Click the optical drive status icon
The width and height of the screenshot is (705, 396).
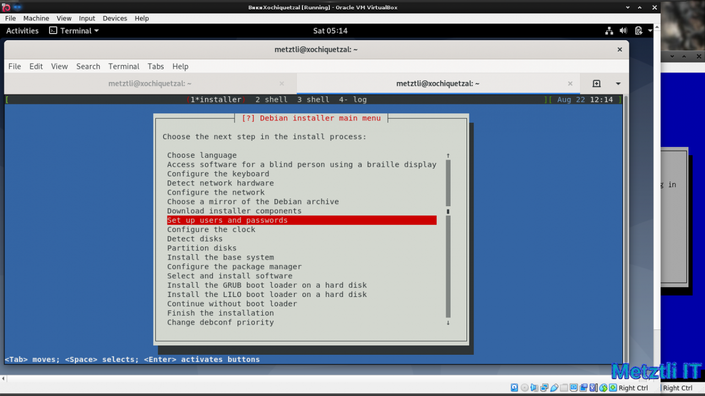pyautogui.click(x=524, y=388)
